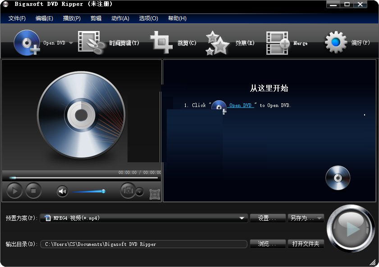This screenshot has width=379, height=267.
Task: Click the Merge filmstrip icon
Action: [x=278, y=43]
